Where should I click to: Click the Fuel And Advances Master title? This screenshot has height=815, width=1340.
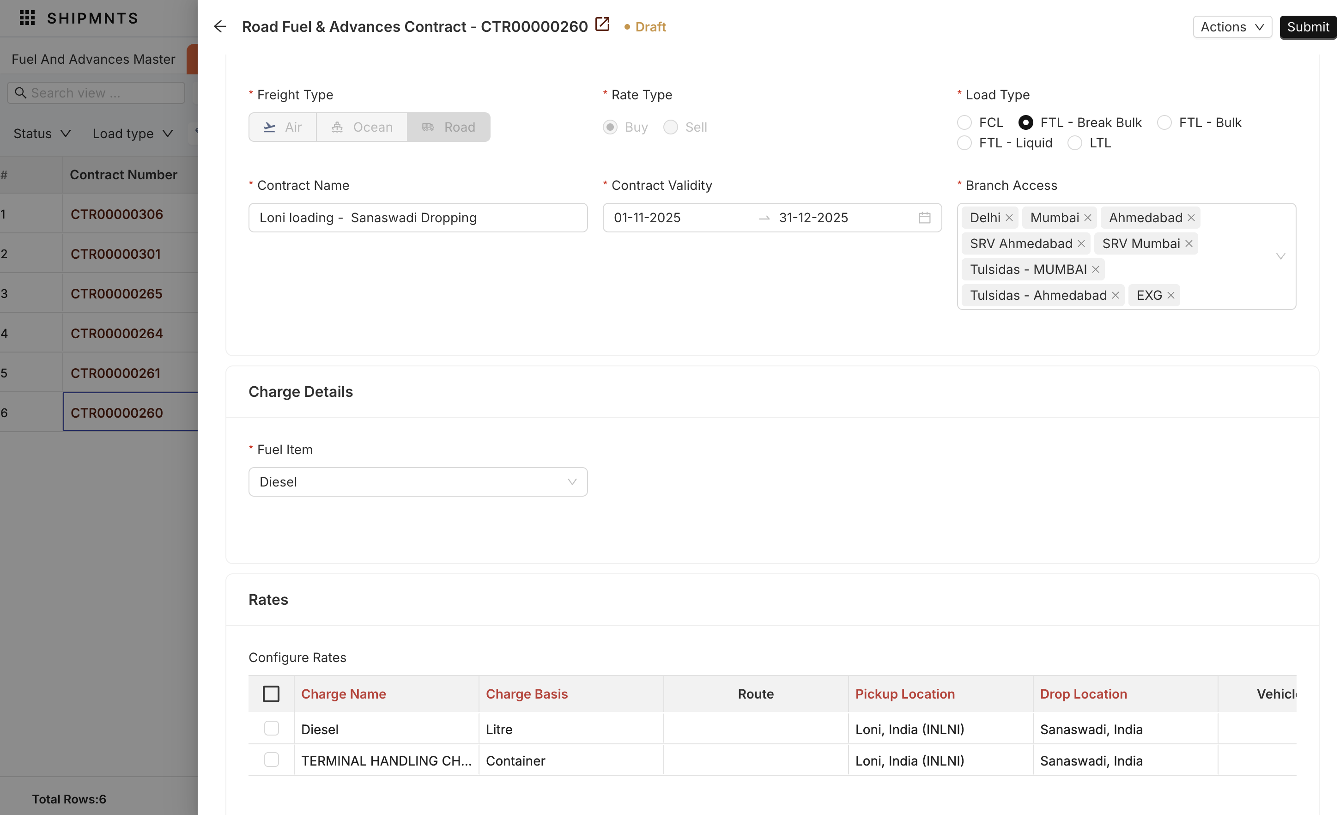click(93, 59)
